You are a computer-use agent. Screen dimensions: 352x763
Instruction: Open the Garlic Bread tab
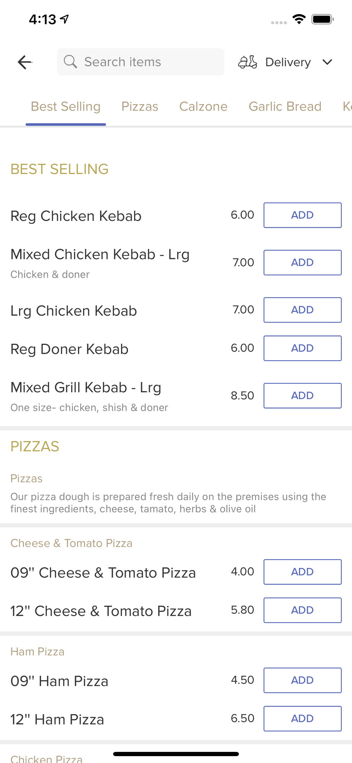[x=285, y=106]
